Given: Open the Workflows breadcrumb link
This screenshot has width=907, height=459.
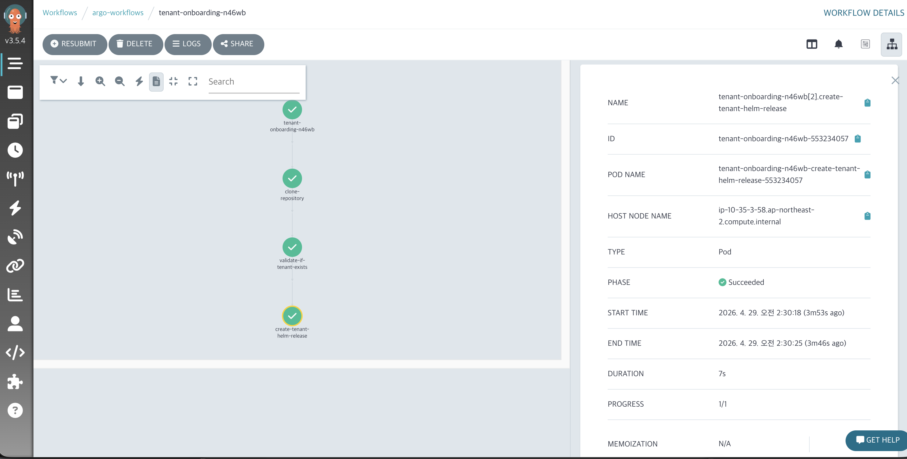Looking at the screenshot, I should pyautogui.click(x=60, y=13).
